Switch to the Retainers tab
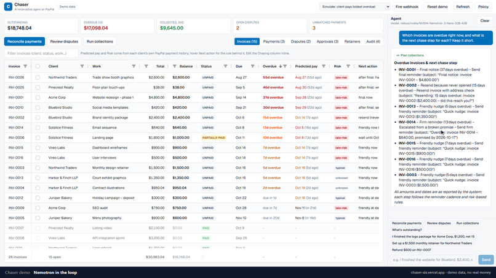 [352, 41]
